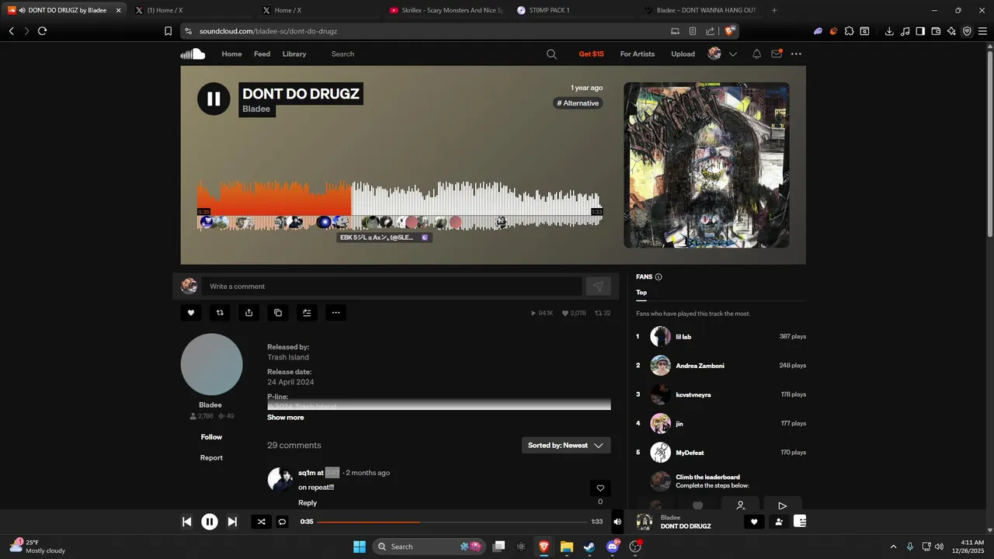Pause the track with the large header button
This screenshot has width=994, height=559.
pos(214,99)
